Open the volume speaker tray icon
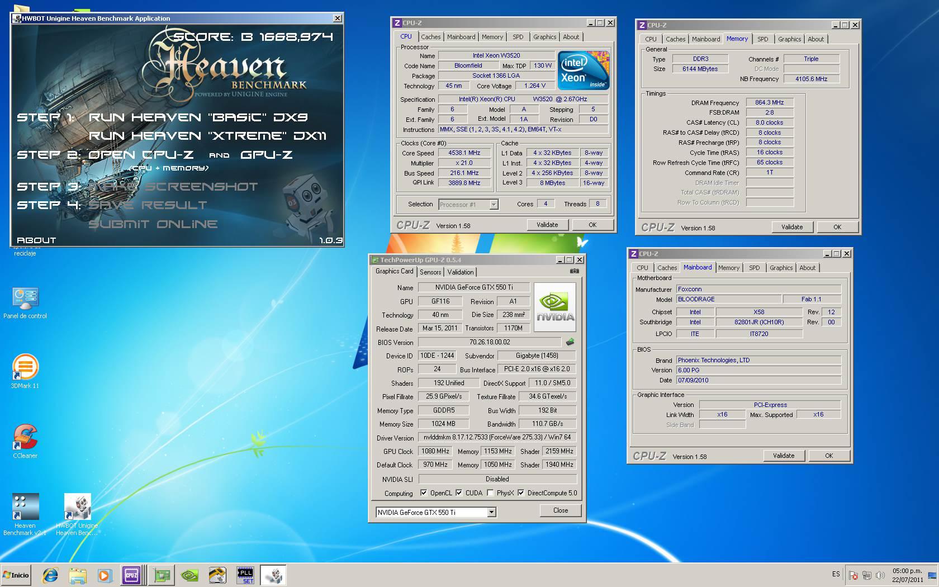 880,575
